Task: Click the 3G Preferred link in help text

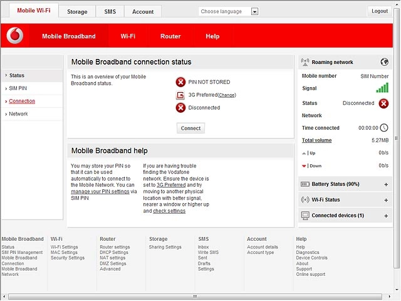Action: [x=171, y=185]
